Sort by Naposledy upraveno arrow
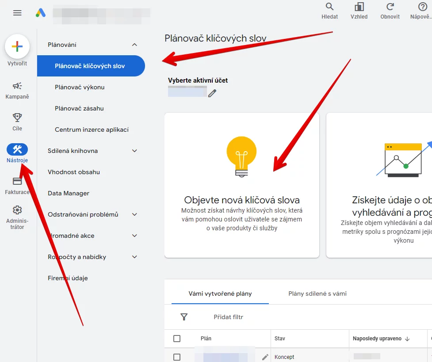The height and width of the screenshot is (362, 432). [407, 339]
